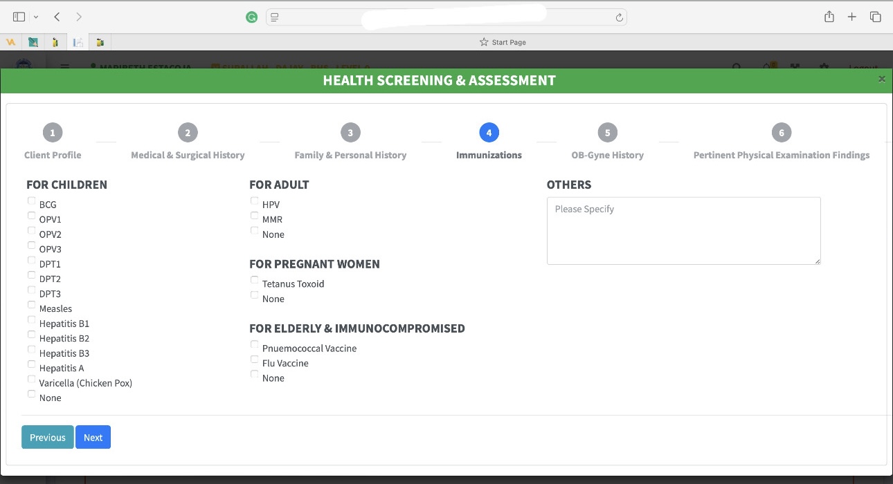
Task: Check the Hepatitis B2 checkbox
Action: click(x=31, y=335)
